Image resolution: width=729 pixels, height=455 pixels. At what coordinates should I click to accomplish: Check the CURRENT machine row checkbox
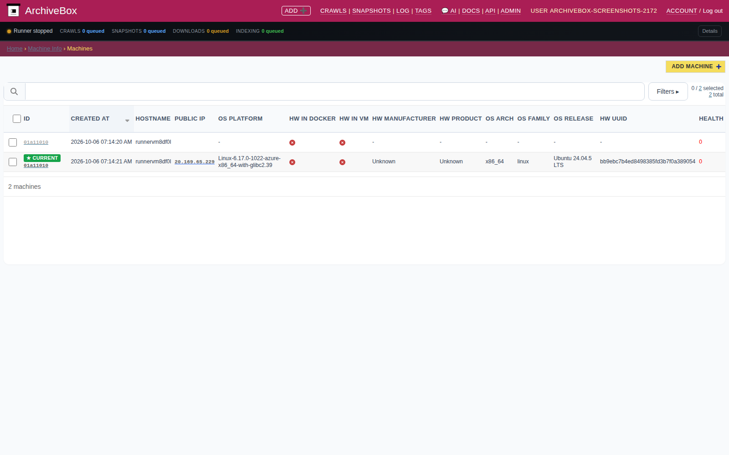click(x=13, y=162)
